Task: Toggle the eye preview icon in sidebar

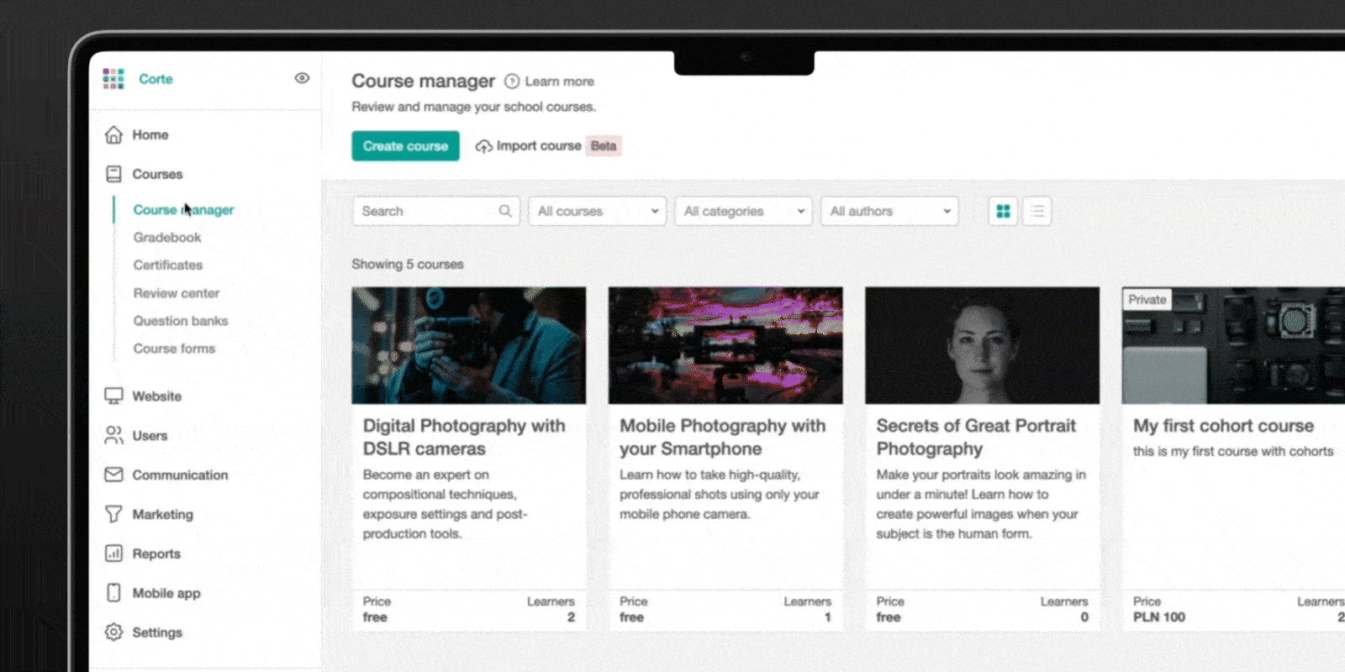Action: 302,78
